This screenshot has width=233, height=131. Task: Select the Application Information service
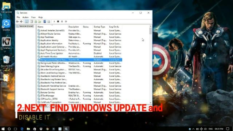coord(79,44)
